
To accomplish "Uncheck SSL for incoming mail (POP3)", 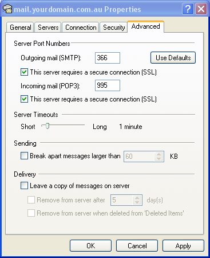I will pyautogui.click(x=24, y=99).
